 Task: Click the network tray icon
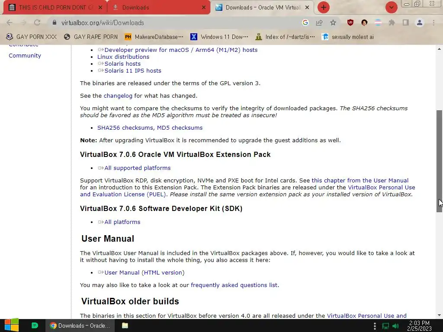click(x=385, y=326)
